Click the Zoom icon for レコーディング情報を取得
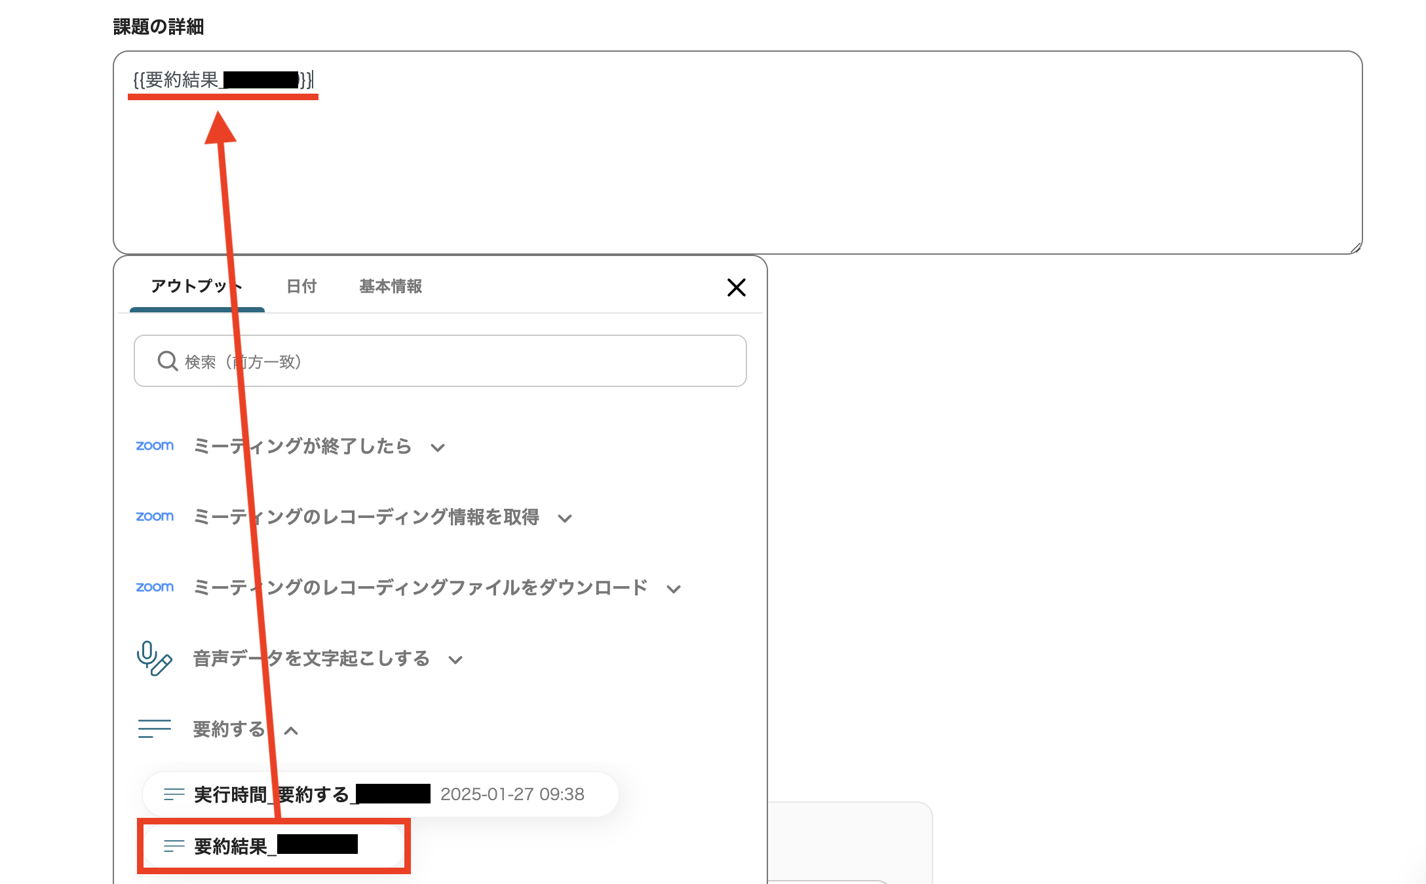1426x884 pixels. [x=155, y=517]
